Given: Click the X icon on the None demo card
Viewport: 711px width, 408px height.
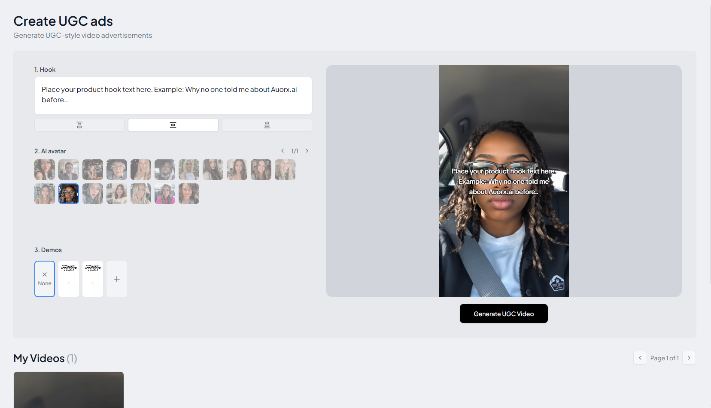Looking at the screenshot, I should 44,274.
